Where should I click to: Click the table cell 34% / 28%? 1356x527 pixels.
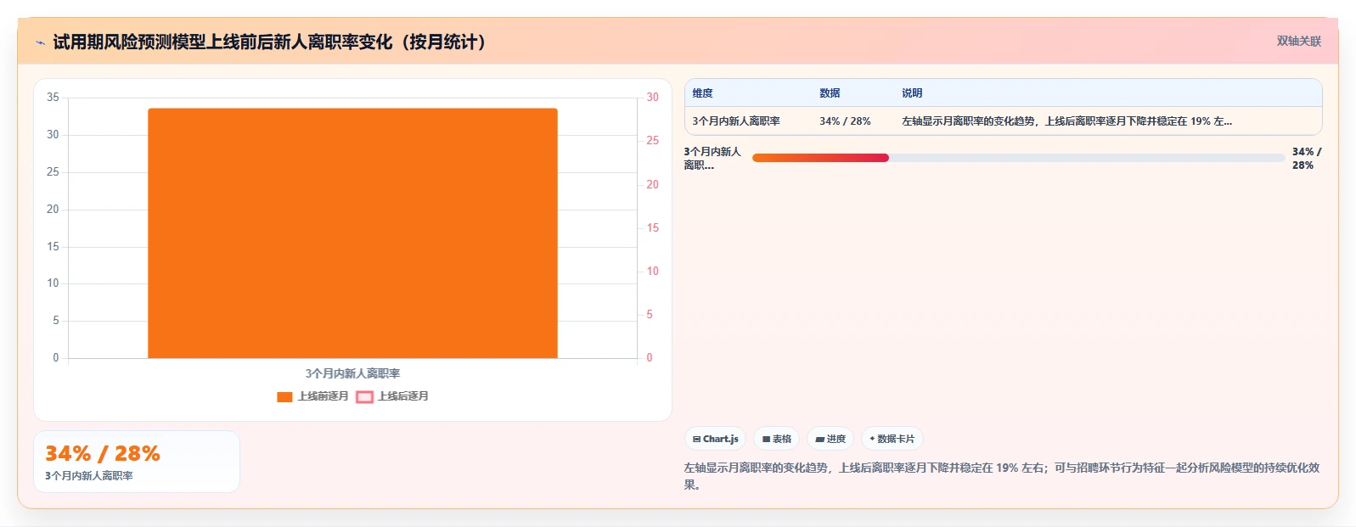(x=845, y=121)
